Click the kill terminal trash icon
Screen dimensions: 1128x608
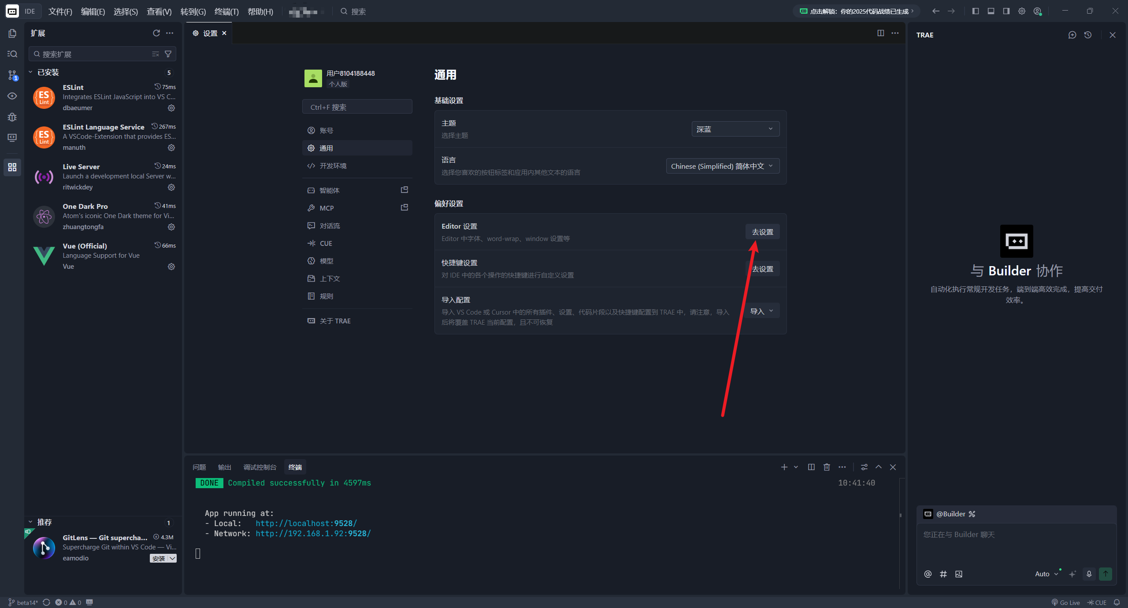pyautogui.click(x=827, y=467)
